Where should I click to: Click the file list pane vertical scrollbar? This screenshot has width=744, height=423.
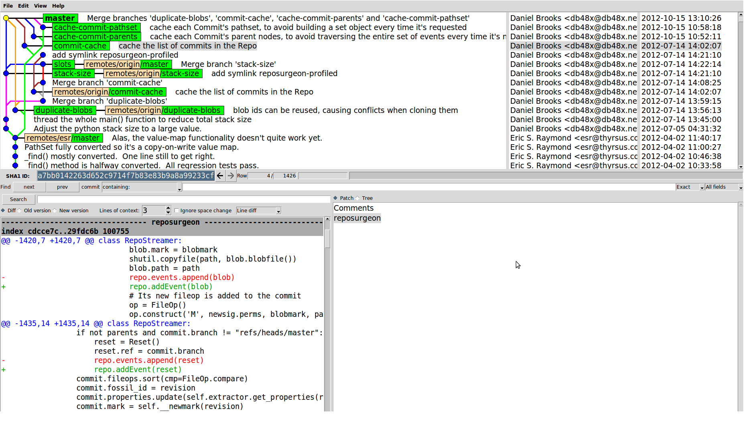point(740,306)
